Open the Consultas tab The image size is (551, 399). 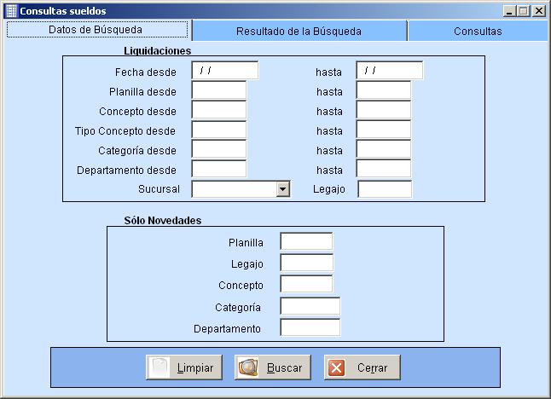[478, 31]
